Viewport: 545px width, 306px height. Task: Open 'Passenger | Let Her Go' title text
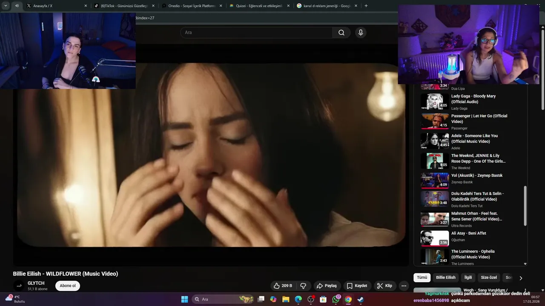(x=479, y=119)
